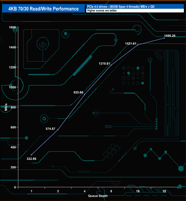Select the data point marker at queue depth 1
Screen dimensions: 186x201
click(x=31, y=155)
